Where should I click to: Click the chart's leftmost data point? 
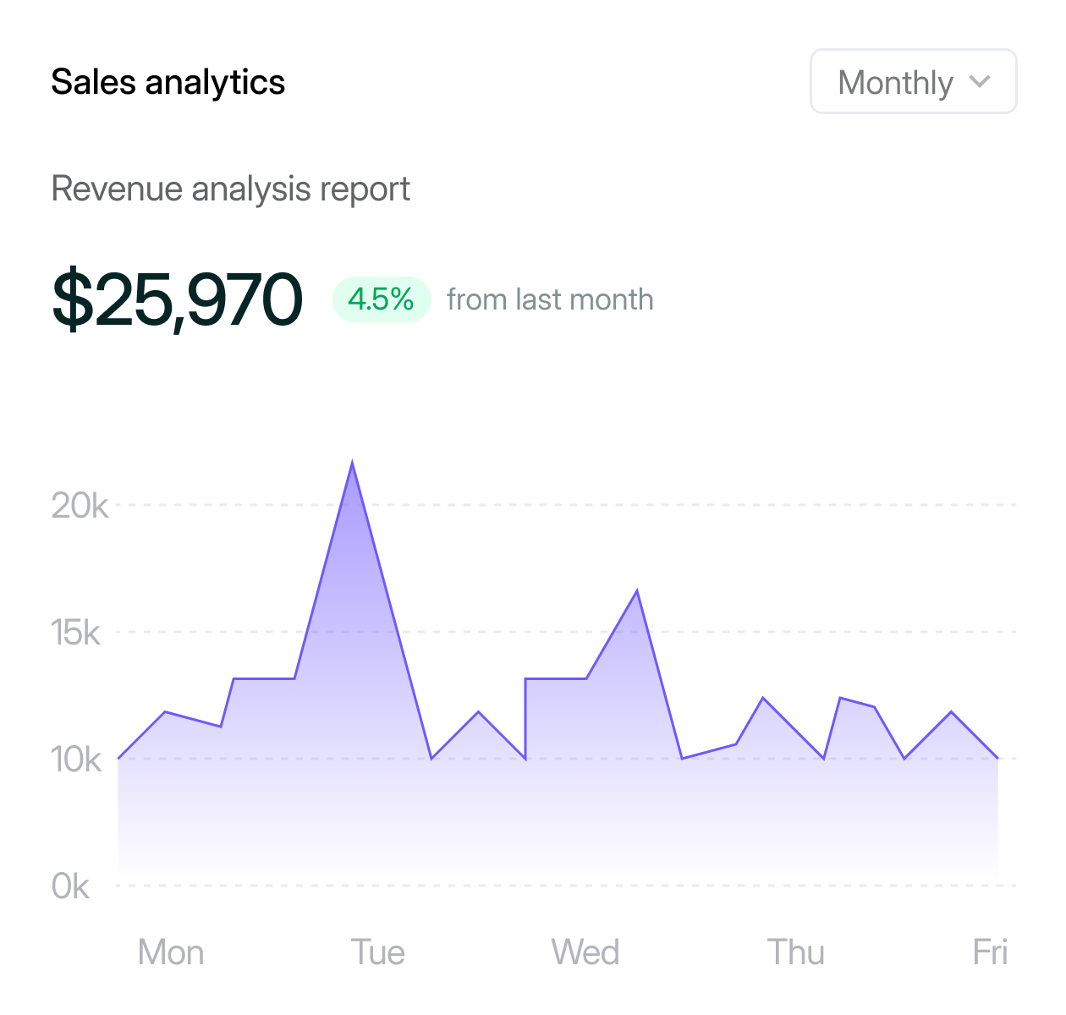pos(118,758)
